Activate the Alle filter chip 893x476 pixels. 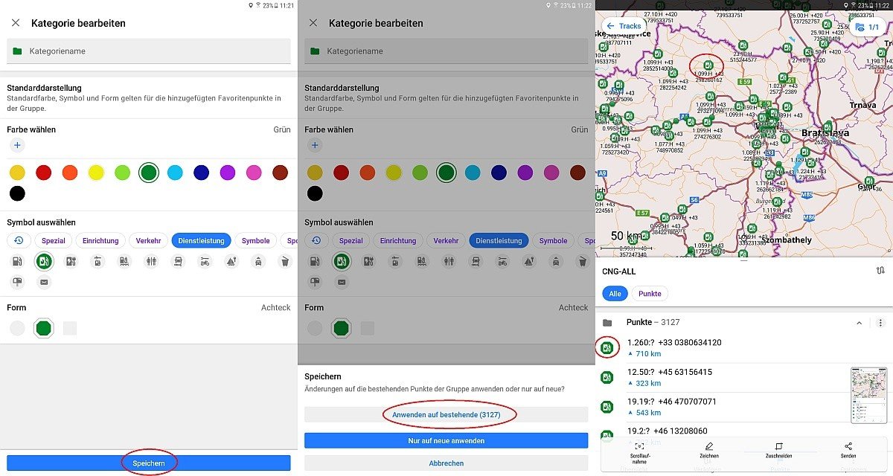614,294
